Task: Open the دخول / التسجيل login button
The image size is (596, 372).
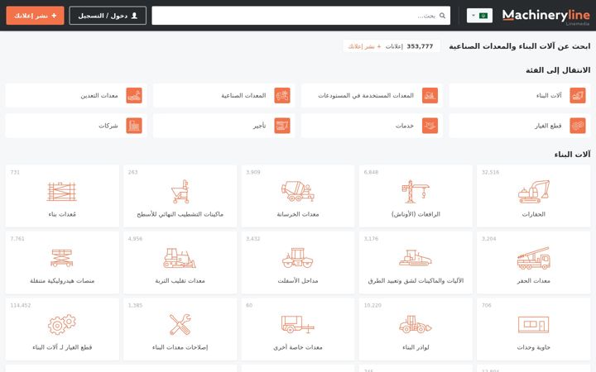Action: pos(108,16)
